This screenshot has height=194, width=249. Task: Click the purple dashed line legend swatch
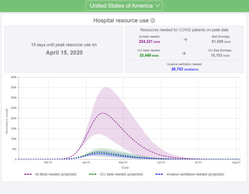[x=28, y=175]
